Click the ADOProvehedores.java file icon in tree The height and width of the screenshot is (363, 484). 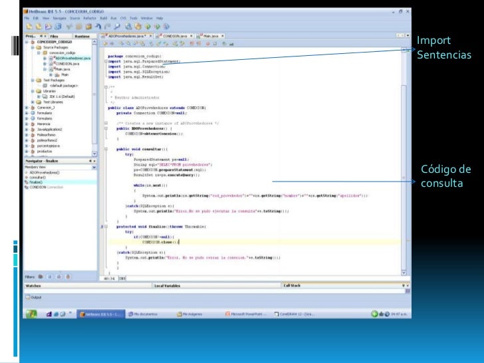(52, 57)
